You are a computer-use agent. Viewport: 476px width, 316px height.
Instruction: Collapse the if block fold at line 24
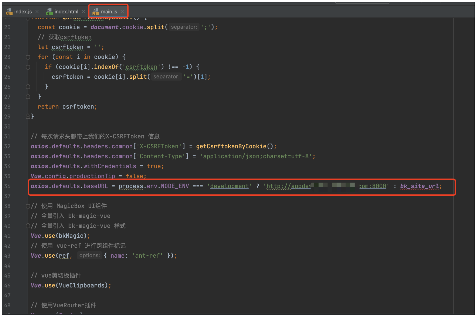[x=28, y=67]
